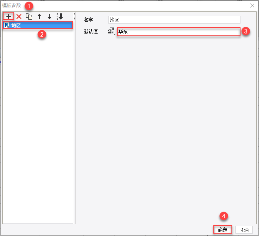259x236 pixels.
Task: Click the 默认值 label
Action: click(x=91, y=31)
